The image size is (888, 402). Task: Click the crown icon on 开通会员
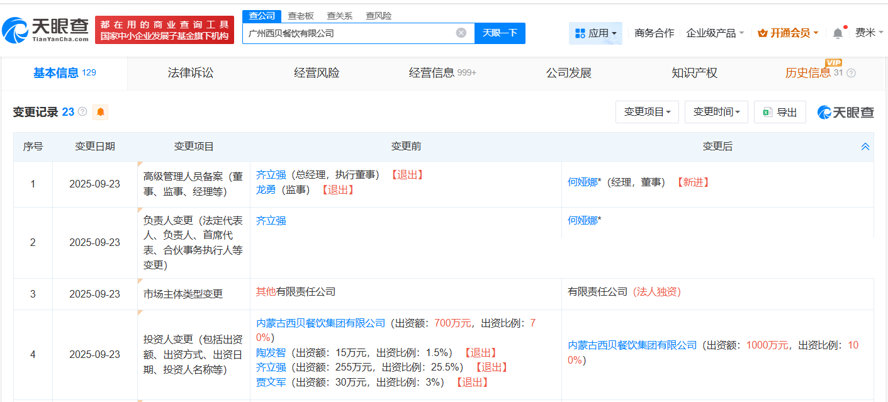762,32
